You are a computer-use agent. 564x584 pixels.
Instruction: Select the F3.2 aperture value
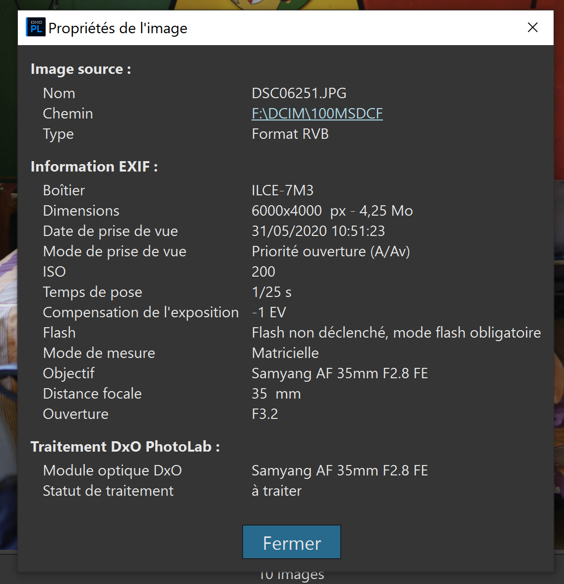click(265, 414)
